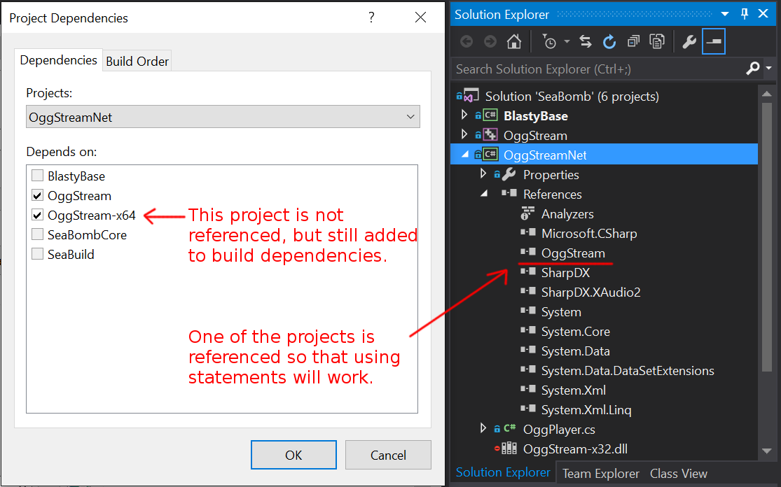Image resolution: width=781 pixels, height=487 pixels.
Task: Click the Refresh icon in Solution Explorer
Action: click(x=609, y=41)
